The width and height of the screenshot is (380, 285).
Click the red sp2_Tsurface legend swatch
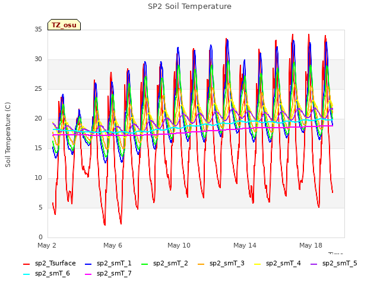tap(26, 264)
